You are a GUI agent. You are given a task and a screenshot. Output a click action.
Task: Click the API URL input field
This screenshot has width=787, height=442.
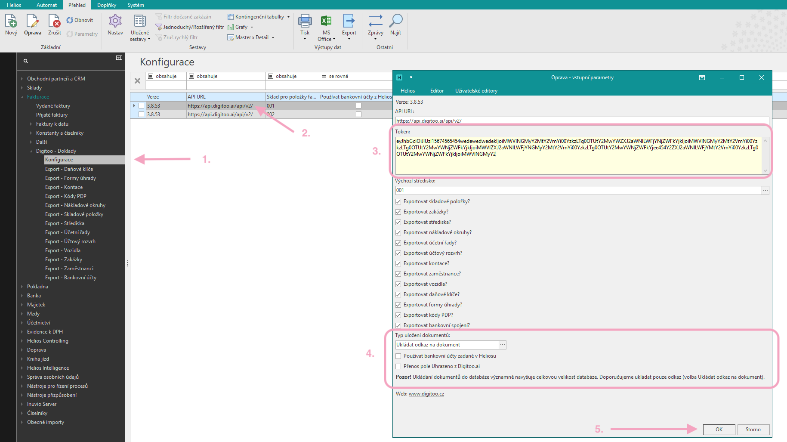582,121
